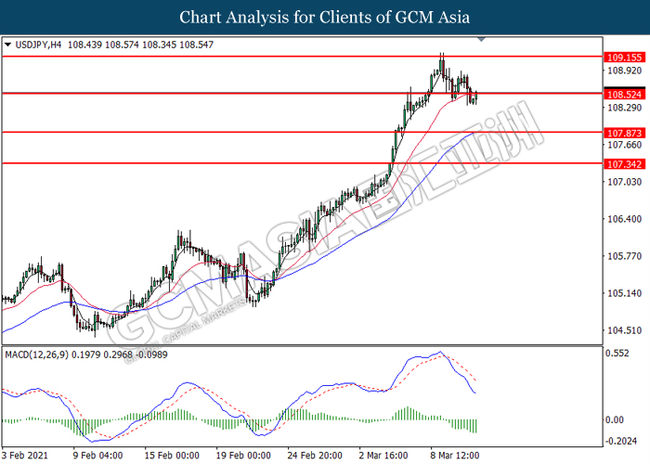Click the 107.342 red price tag
650x464 pixels.
(x=624, y=163)
